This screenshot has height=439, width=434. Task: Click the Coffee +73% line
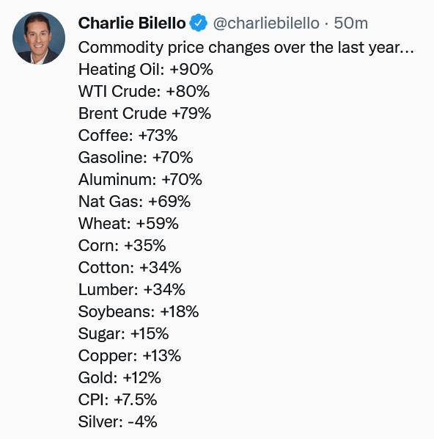pyautogui.click(x=128, y=136)
